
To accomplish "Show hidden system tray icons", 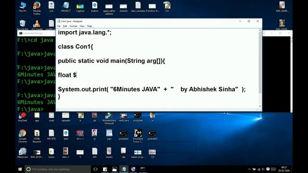I will click(249, 169).
